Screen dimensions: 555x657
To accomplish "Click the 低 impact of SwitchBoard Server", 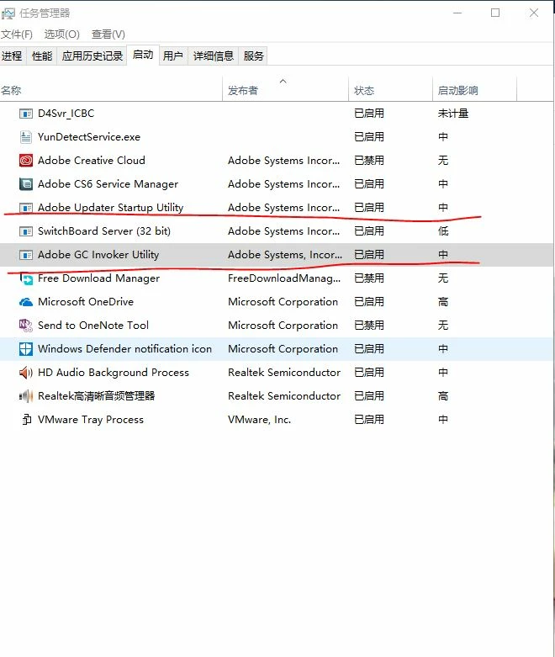I will tap(443, 231).
